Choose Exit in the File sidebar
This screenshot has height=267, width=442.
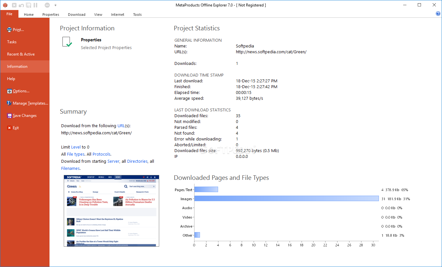tap(25, 128)
